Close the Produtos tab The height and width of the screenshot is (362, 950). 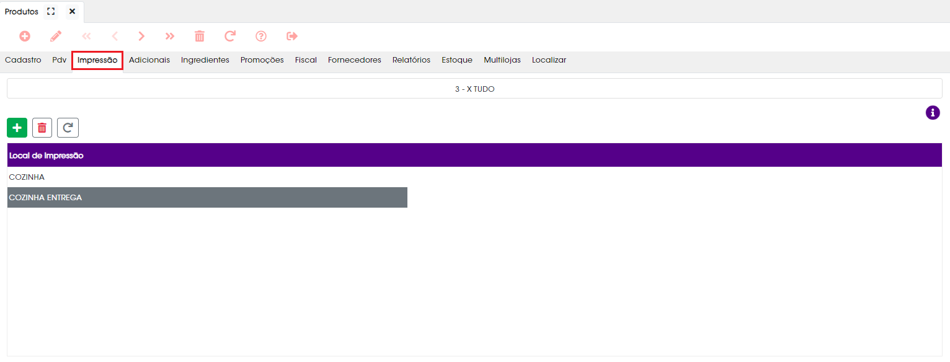72,12
